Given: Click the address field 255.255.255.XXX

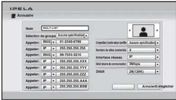Looking at the screenshot, I should pos(72,61).
